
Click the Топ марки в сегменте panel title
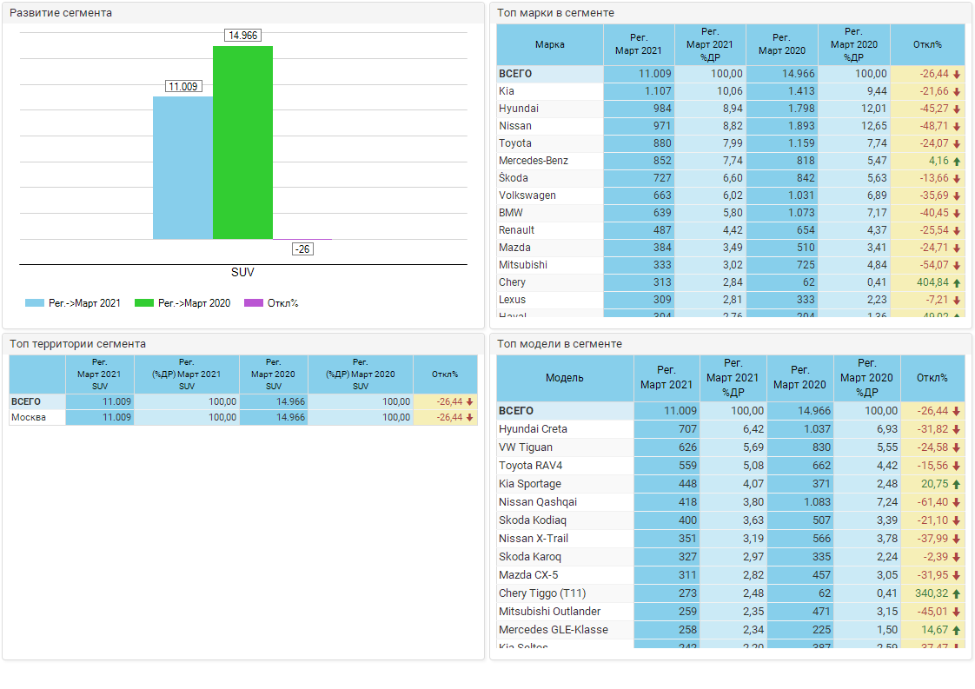coord(555,13)
